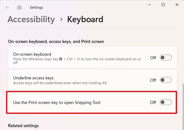The width and height of the screenshot is (184, 130).
Task: Click the Settings window title text
Action: [36, 7]
